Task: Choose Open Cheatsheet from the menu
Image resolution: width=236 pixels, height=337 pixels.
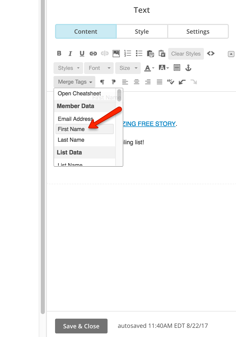Action: pos(79,94)
